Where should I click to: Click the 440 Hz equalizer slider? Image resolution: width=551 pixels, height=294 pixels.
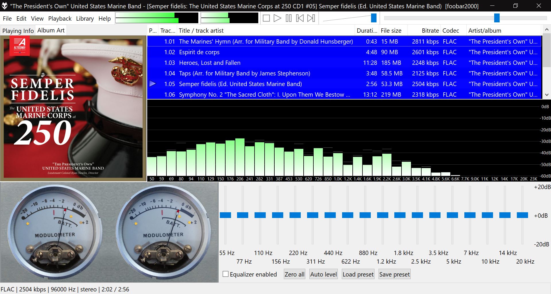point(330,215)
